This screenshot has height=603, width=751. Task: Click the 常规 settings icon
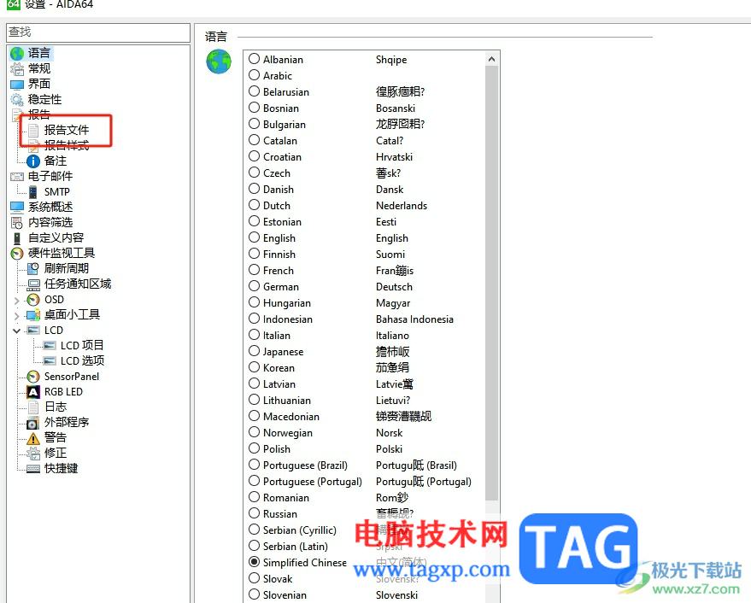click(x=17, y=69)
